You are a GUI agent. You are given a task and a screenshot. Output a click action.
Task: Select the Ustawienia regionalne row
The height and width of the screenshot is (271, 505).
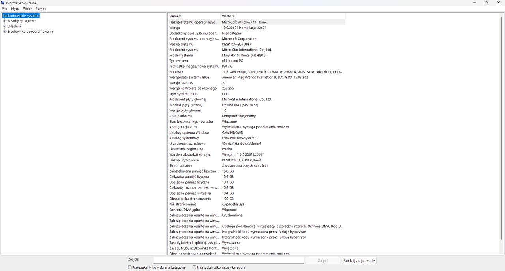coord(256,149)
